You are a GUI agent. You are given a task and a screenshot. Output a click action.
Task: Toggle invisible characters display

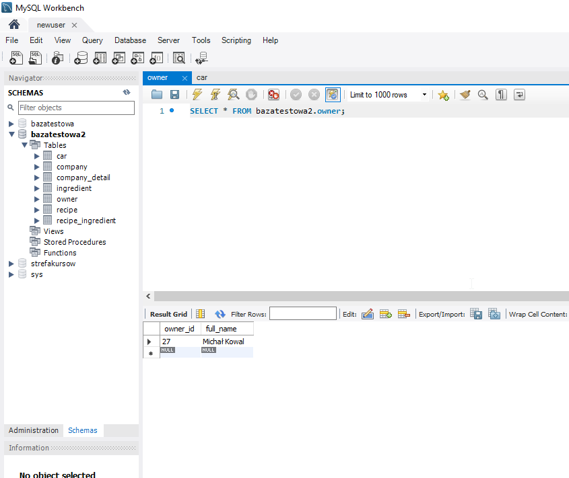click(501, 95)
